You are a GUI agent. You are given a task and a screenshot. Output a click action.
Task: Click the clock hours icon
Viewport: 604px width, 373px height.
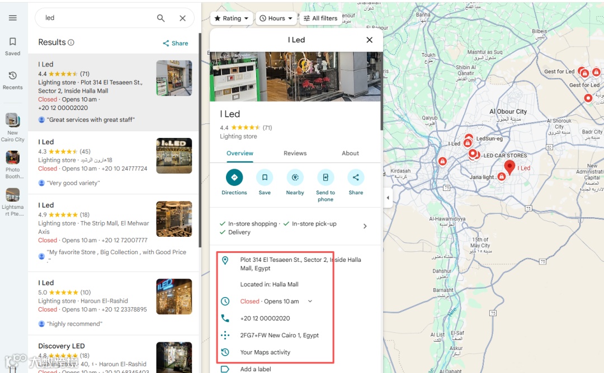coord(225,302)
